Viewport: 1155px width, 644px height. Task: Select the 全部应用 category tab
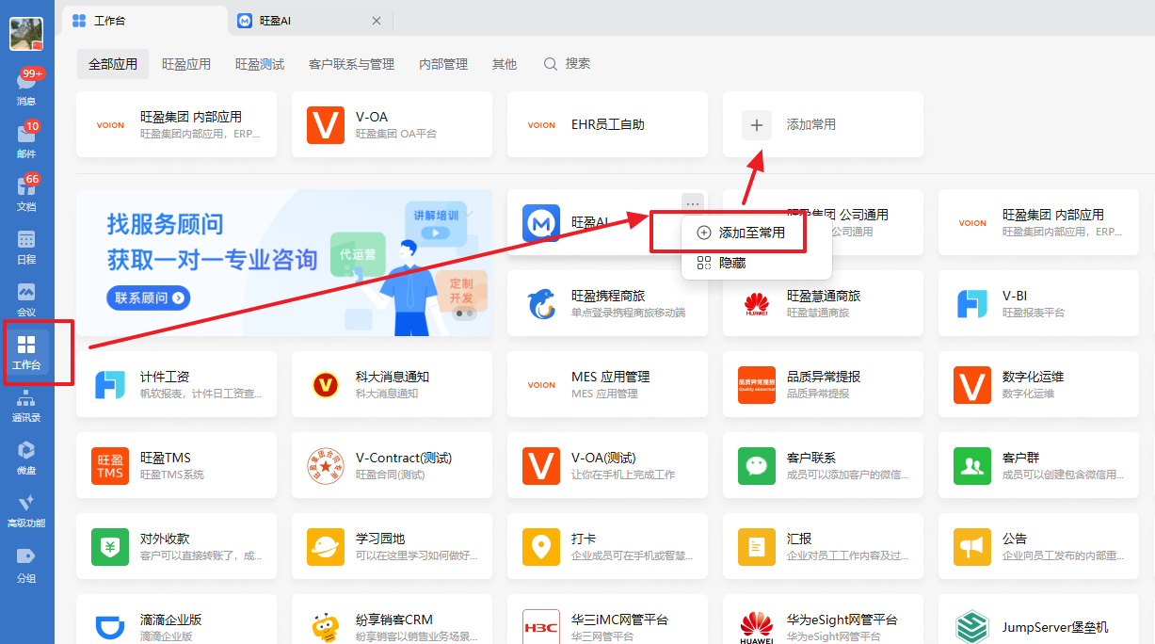tap(113, 64)
